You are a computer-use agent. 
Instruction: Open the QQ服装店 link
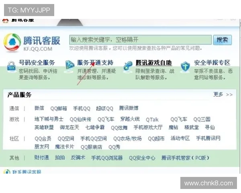click(91, 147)
